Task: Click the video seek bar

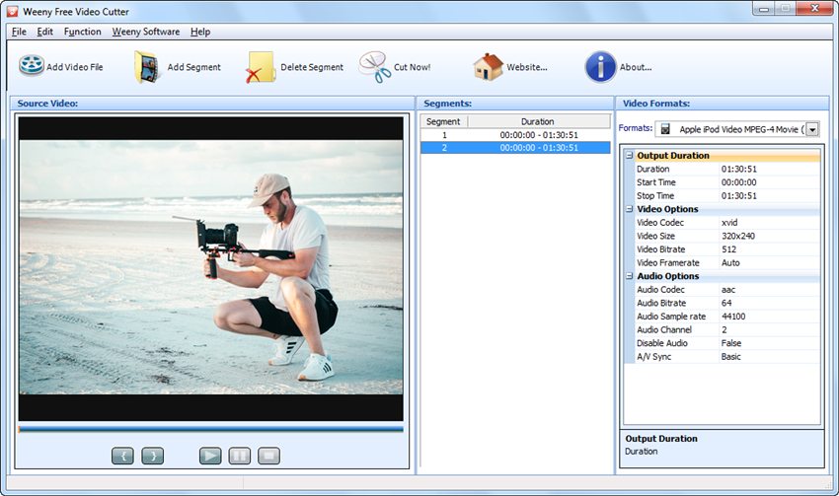Action: [210, 429]
